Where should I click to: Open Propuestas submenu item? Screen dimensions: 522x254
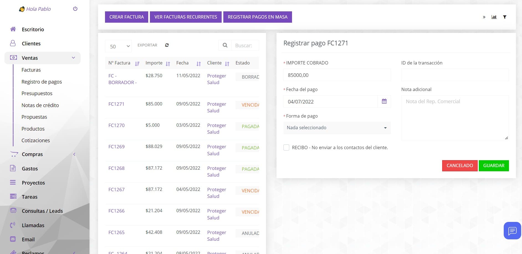pos(34,117)
